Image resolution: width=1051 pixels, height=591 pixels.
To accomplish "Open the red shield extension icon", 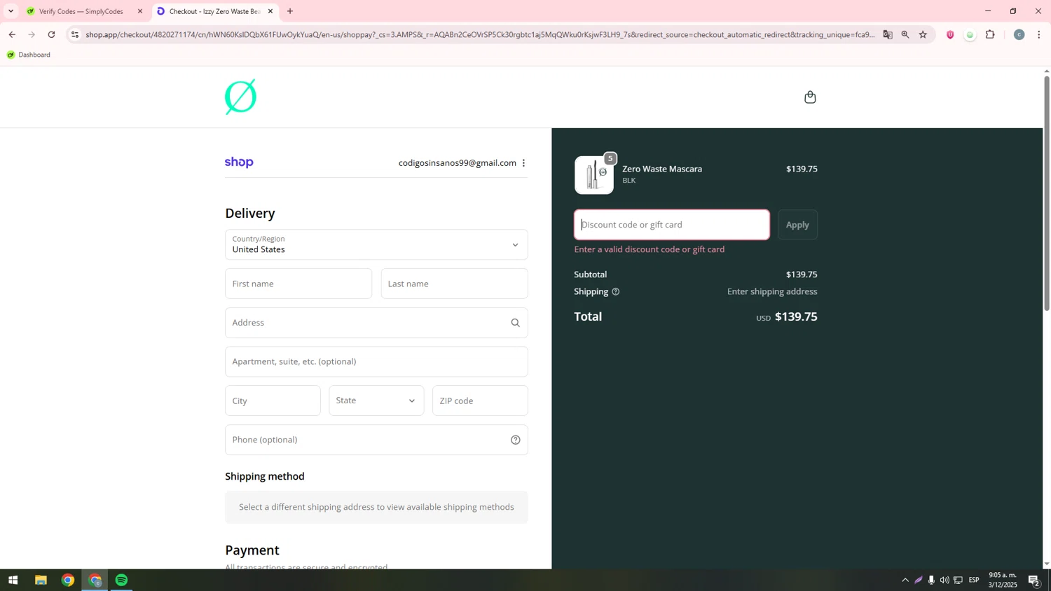I will 950,34.
